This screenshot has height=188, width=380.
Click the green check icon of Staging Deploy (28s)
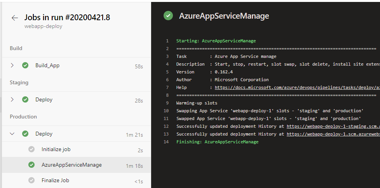tap(25, 99)
